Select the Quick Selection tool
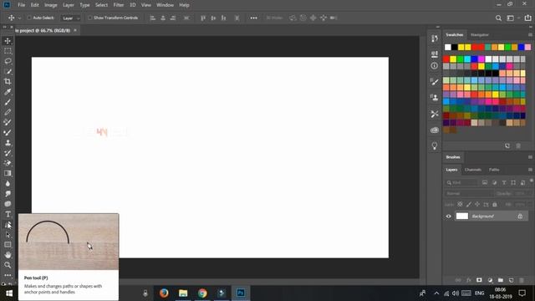Viewport: 535px width, 301px height. pyautogui.click(x=8, y=71)
